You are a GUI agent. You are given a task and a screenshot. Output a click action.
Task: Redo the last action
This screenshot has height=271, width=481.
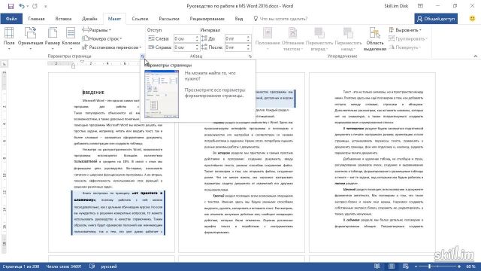point(35,6)
